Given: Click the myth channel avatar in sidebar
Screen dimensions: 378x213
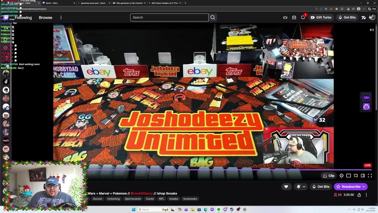Looking at the screenshot, I should coord(6,141).
